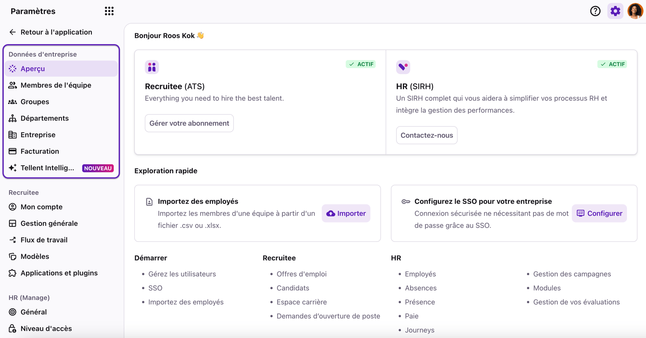Open Offres d'emploi link
The height and width of the screenshot is (338, 646).
click(302, 274)
